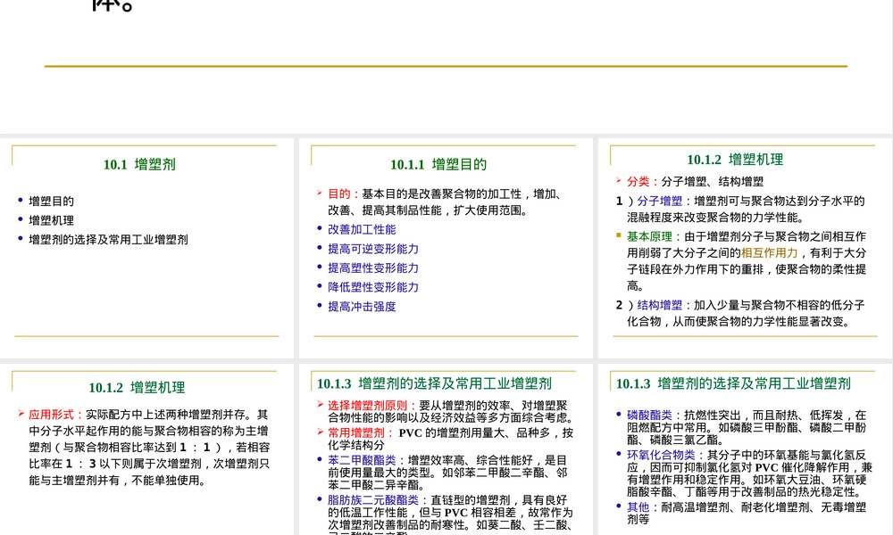This screenshot has height=535, width=893.
Task: Open the 10.1.3 slide listing 磷酸酯类
Action: click(x=745, y=449)
